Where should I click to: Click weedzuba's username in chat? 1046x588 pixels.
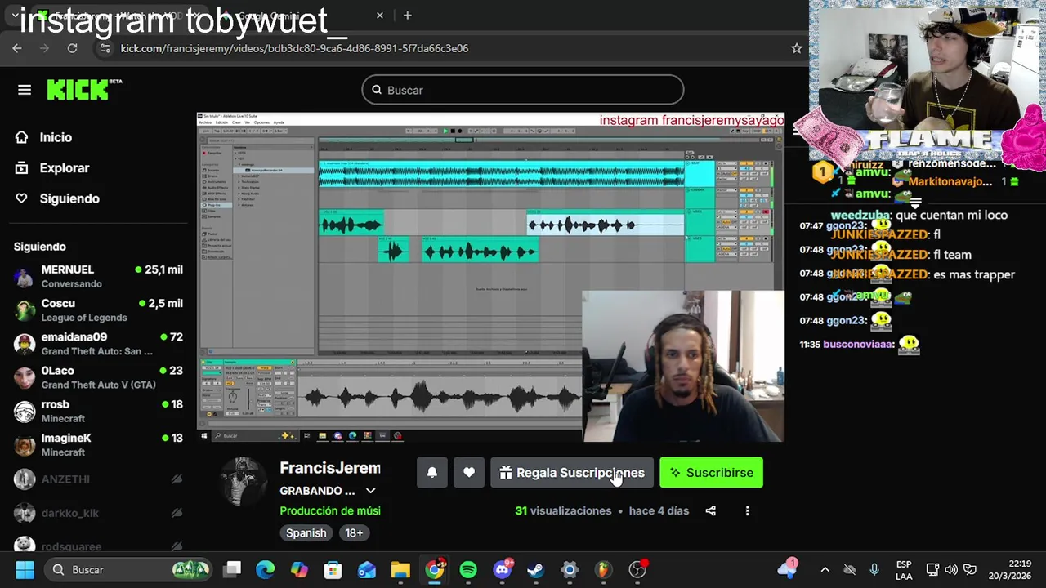[860, 215]
